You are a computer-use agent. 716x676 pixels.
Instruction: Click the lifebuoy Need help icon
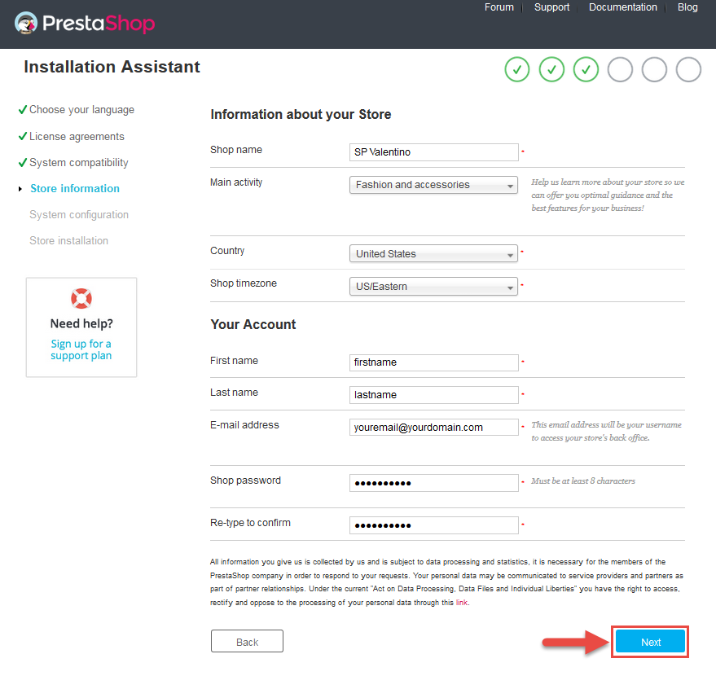coord(81,299)
